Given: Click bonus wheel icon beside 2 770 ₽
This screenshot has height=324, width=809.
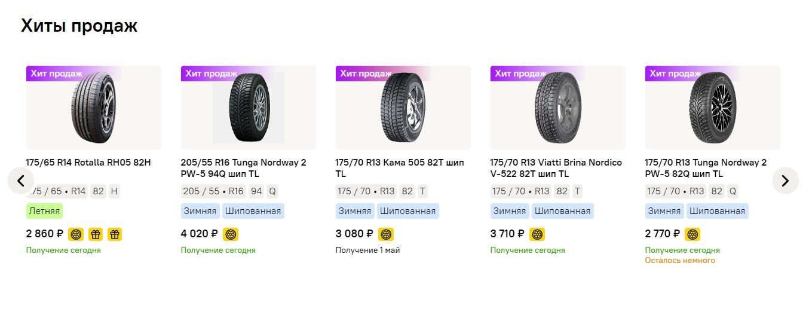Looking at the screenshot, I should (x=692, y=234).
